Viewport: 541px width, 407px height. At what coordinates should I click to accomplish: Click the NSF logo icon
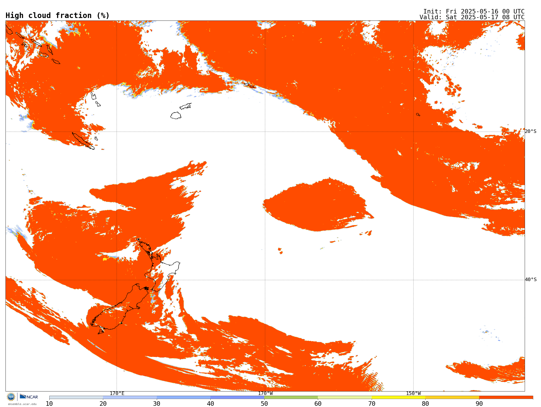(11, 397)
